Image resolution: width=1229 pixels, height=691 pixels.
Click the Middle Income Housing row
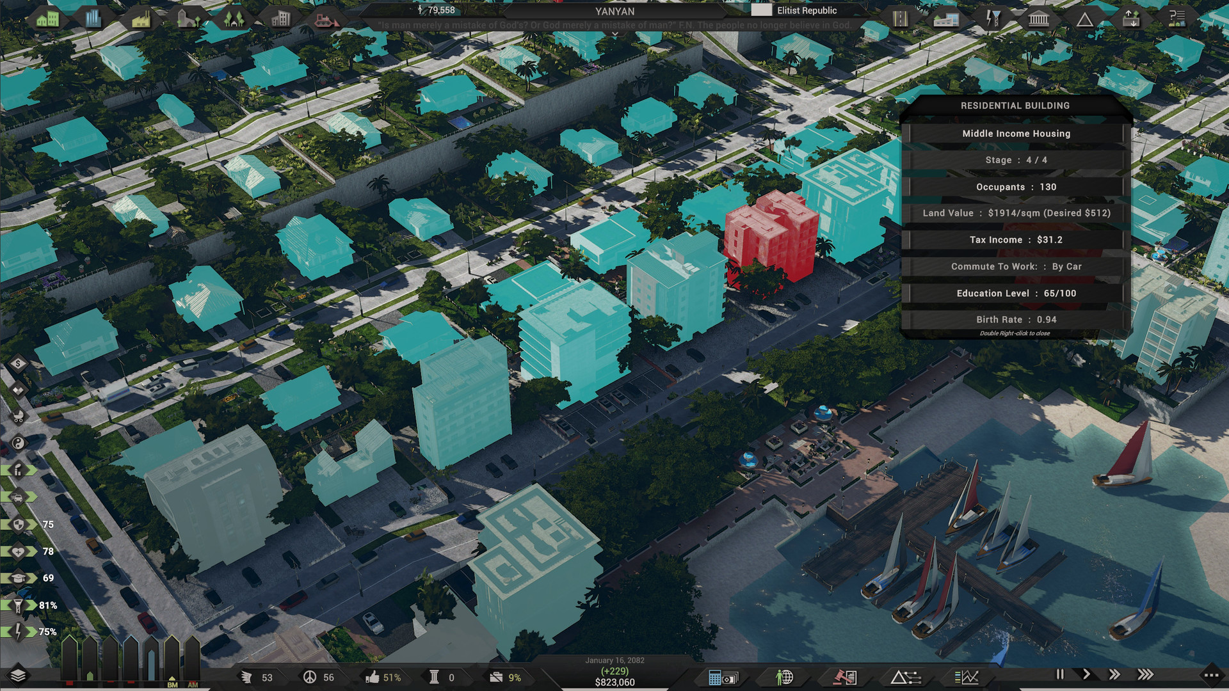(1015, 134)
